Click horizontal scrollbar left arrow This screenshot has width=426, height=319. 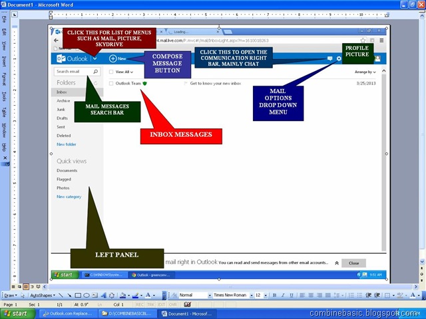[x=45, y=286]
